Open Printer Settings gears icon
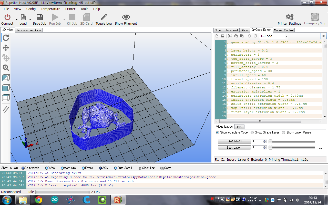This screenshot has height=205, width=328. (x=289, y=17)
